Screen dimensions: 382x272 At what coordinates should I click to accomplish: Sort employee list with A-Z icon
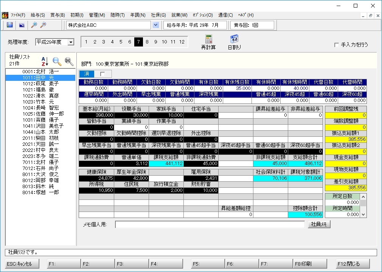click(45, 61)
